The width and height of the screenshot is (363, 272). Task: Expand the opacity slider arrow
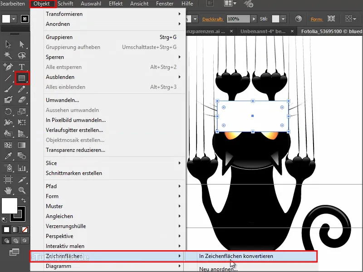[254, 19]
